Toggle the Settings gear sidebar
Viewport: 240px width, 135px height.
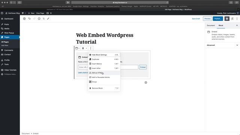pos(227,19)
